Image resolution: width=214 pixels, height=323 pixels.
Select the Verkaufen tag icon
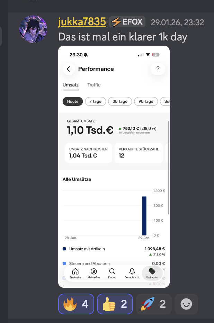tap(152, 272)
